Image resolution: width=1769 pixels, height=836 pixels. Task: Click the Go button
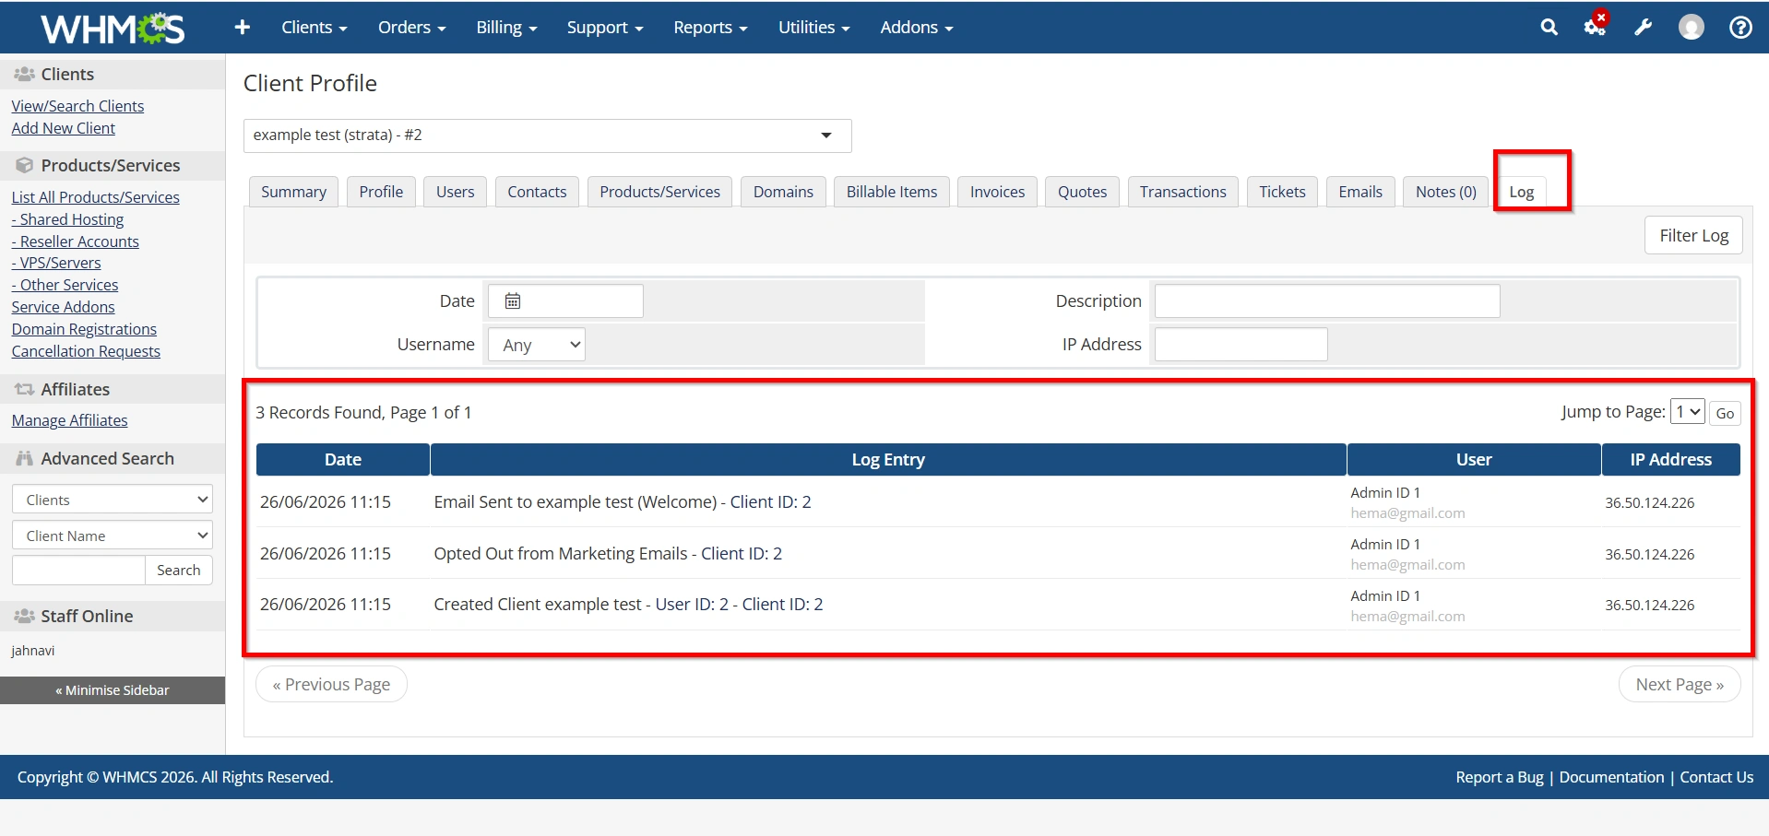coord(1725,413)
